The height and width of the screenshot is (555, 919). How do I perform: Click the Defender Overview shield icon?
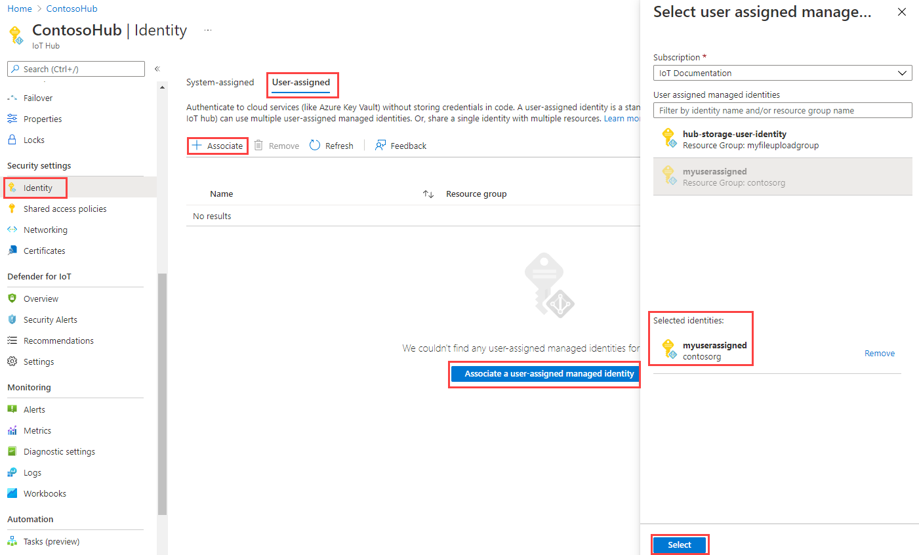click(12, 298)
